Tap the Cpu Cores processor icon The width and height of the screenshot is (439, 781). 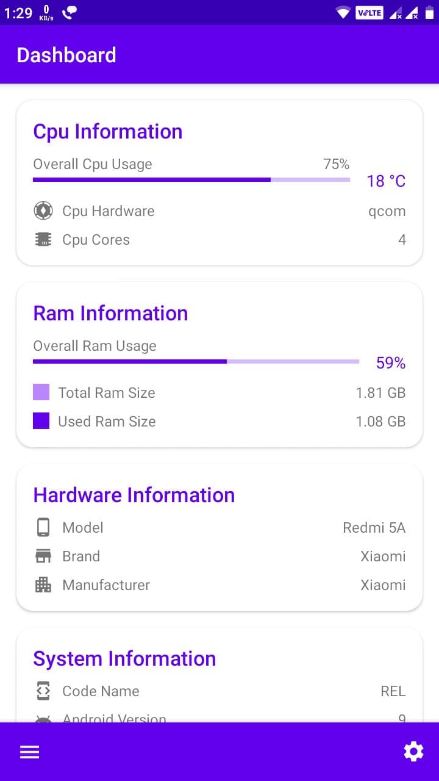43,240
